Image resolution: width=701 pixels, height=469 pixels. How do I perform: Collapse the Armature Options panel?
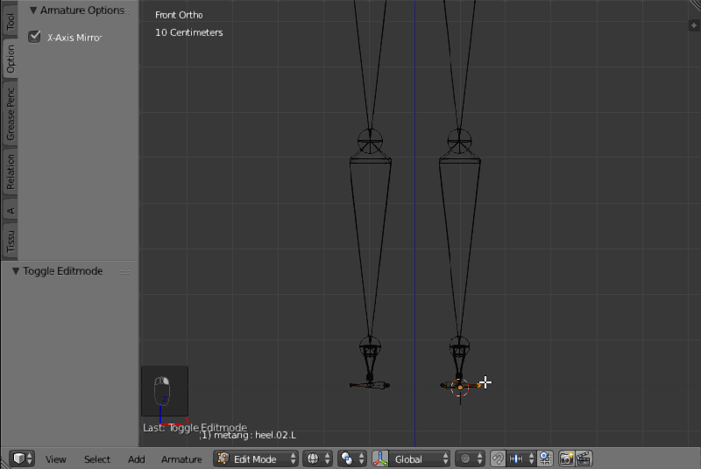pyautogui.click(x=33, y=10)
